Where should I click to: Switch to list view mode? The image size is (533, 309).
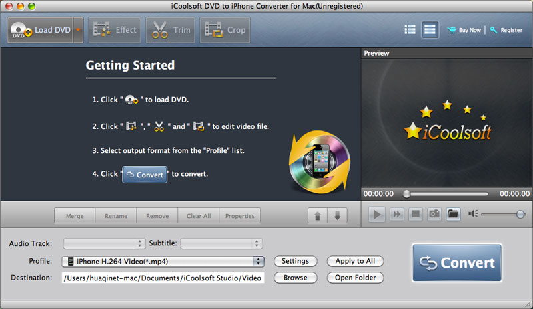tap(410, 30)
